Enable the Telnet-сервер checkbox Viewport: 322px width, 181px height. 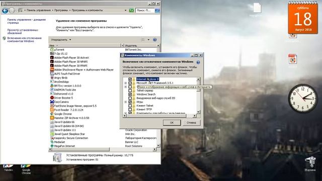click(130, 90)
